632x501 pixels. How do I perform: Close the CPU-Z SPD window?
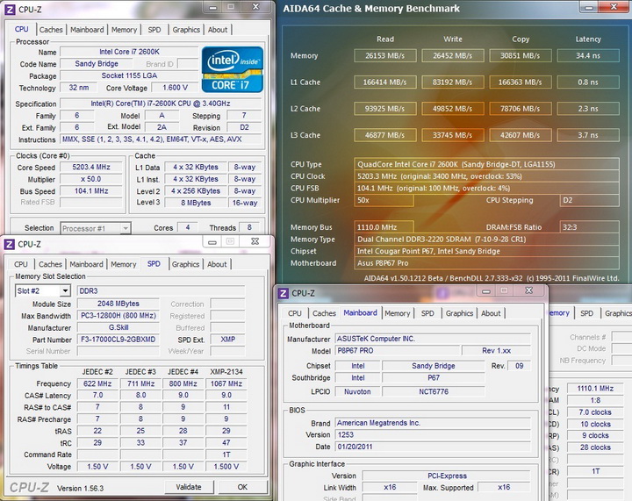pyautogui.click(x=255, y=241)
